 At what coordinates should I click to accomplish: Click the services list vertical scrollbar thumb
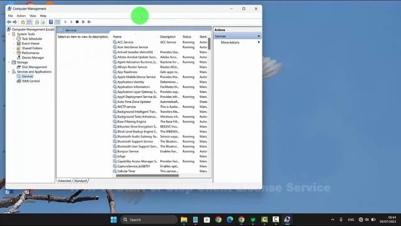(209, 44)
